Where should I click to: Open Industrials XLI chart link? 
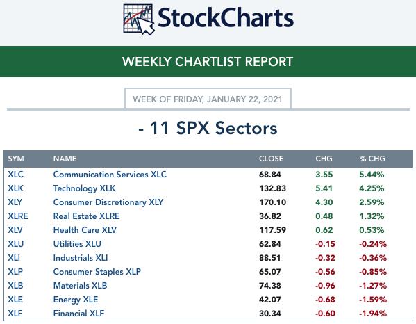click(81, 258)
